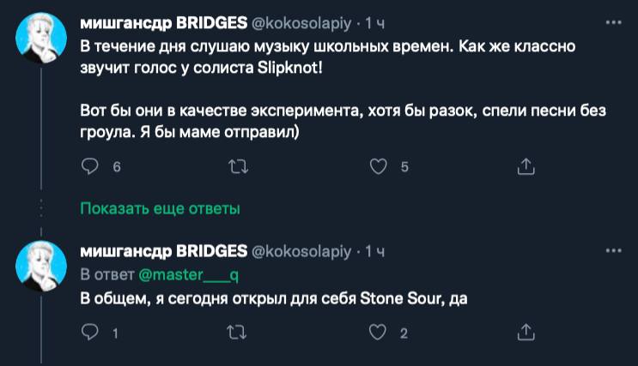Image resolution: width=638 pixels, height=366 pixels.
Task: Retweet the Slipknot tweet
Action: click(234, 167)
